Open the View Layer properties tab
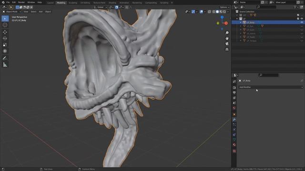Screen dimensions: 305x171 click(234, 98)
